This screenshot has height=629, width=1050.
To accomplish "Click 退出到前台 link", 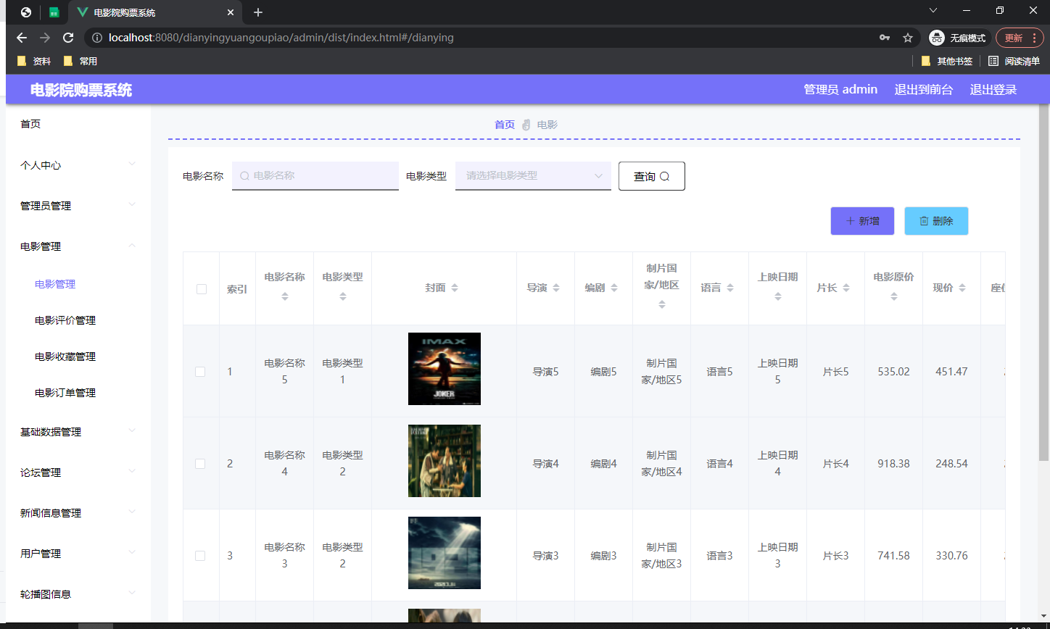I will click(x=924, y=90).
